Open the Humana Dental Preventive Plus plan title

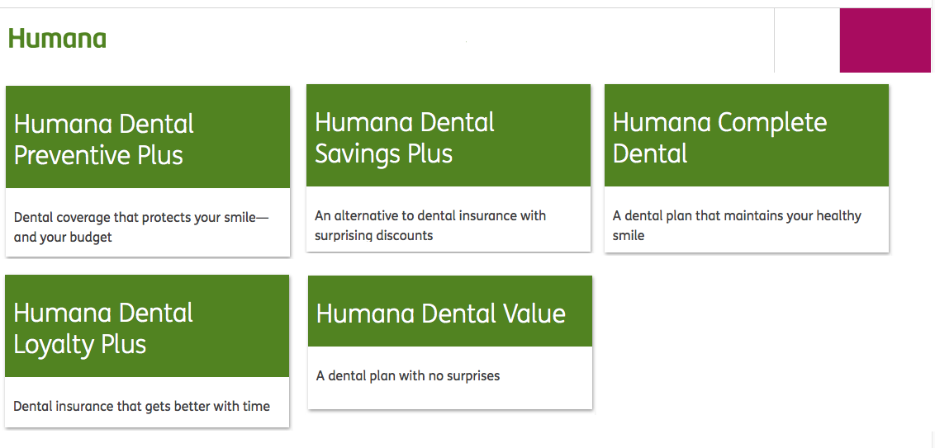[x=104, y=140]
